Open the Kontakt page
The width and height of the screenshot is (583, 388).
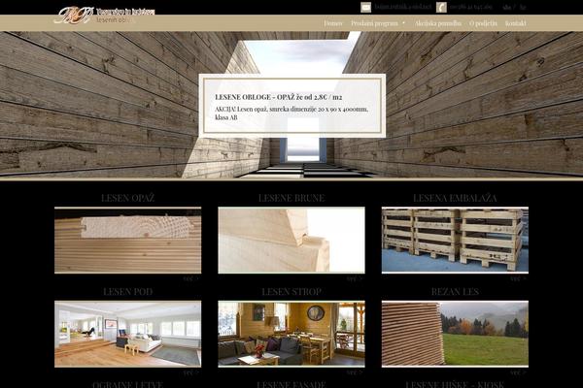pos(515,23)
